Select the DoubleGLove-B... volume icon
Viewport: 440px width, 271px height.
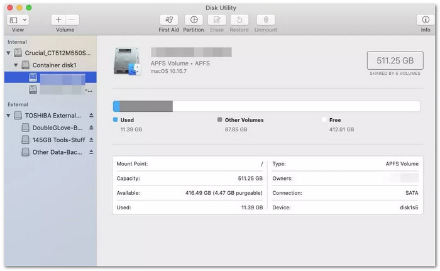coord(26,128)
